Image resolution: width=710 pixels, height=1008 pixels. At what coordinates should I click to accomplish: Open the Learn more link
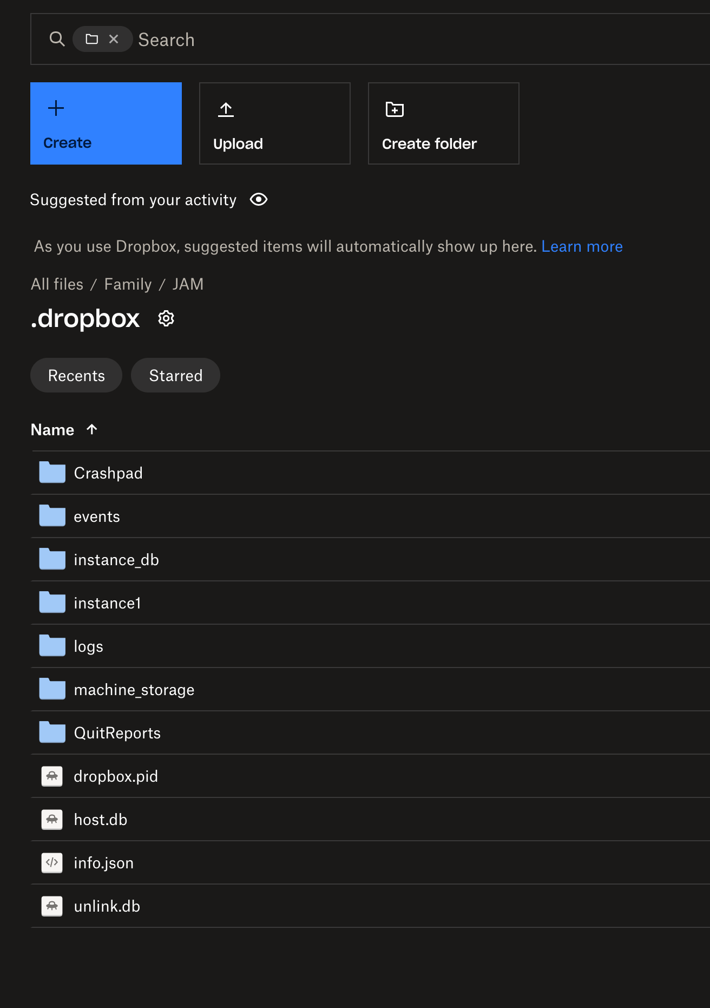(582, 246)
